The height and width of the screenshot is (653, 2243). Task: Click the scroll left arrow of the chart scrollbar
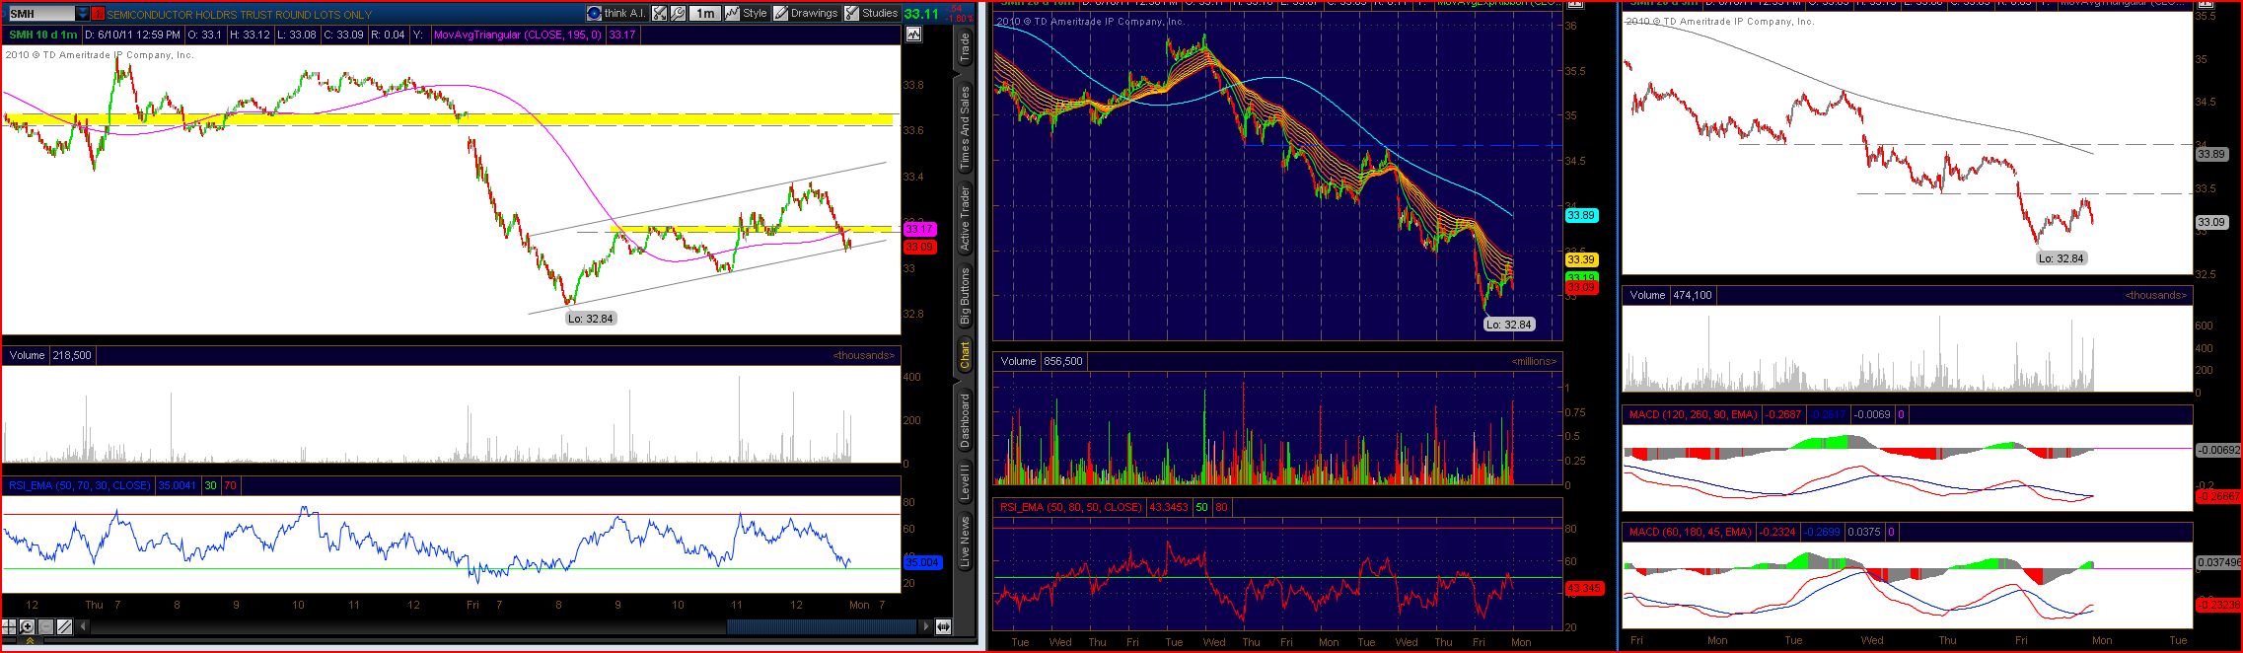pyautogui.click(x=83, y=626)
